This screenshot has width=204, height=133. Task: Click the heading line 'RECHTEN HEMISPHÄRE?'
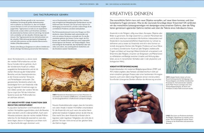(20, 105)
